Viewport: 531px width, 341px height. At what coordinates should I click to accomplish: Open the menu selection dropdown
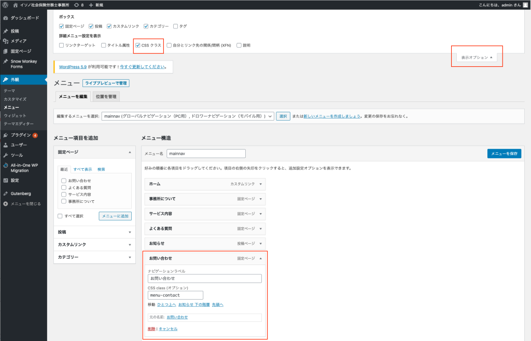tap(187, 116)
